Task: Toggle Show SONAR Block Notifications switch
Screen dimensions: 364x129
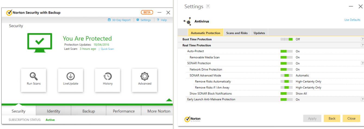Action: [x=287, y=93]
